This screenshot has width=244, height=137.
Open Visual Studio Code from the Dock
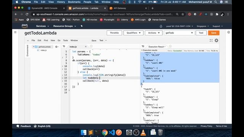tap(112, 132)
